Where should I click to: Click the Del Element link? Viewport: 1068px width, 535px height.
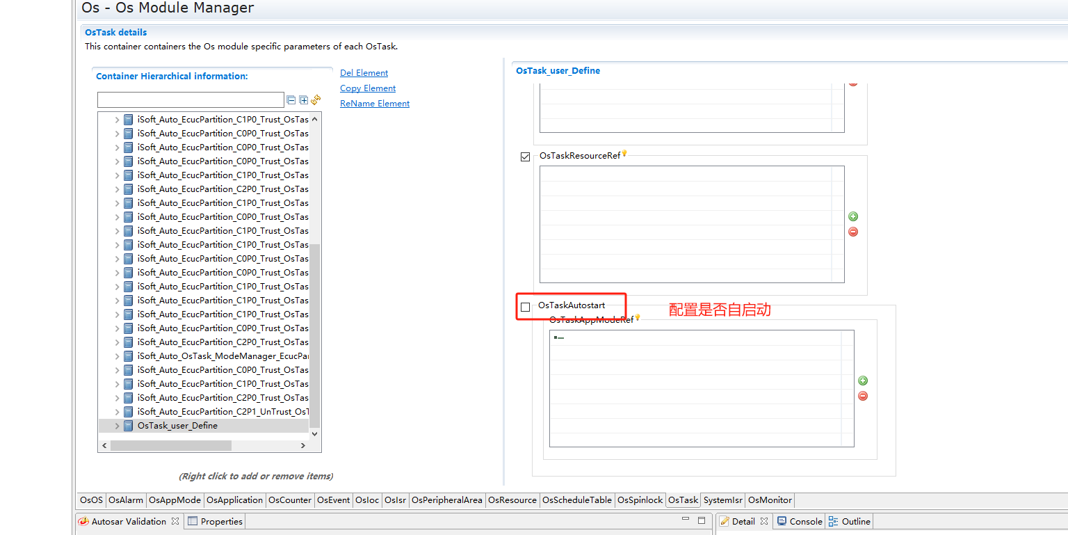364,73
